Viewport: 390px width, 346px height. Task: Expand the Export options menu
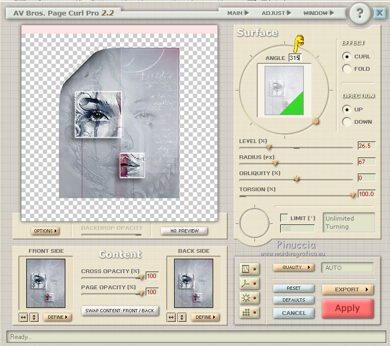coord(347,289)
